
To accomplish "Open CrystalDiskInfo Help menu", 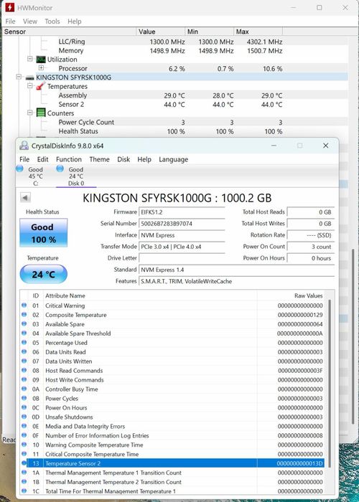I will [144, 159].
